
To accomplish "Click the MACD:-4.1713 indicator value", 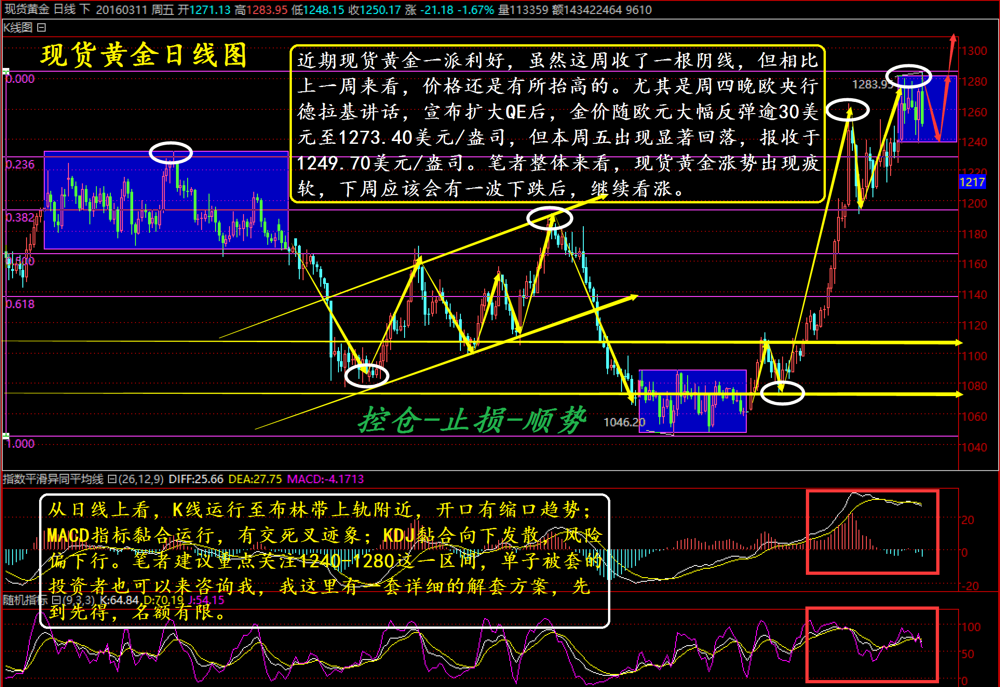I will pos(325,479).
